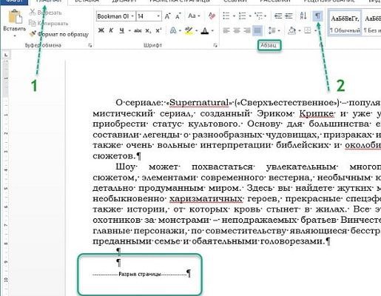Click the Copy (Копировать) command

48,23
